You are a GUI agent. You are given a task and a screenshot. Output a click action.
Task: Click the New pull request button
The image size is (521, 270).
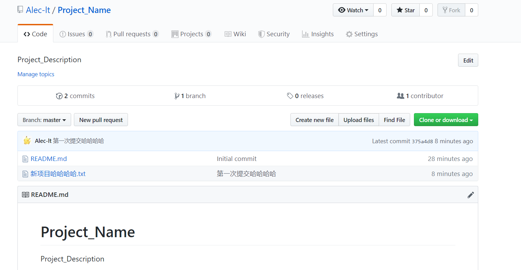[x=101, y=120]
